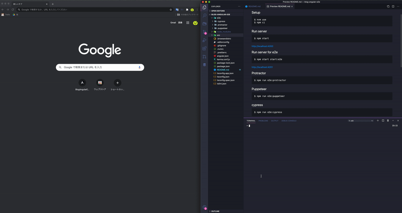Open the http://localhost:4200 link
This screenshot has width=402, height=213.
pyautogui.click(x=262, y=46)
